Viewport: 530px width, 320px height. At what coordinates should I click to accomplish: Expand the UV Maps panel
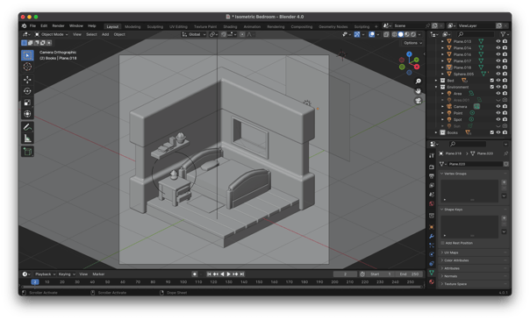(x=474, y=252)
